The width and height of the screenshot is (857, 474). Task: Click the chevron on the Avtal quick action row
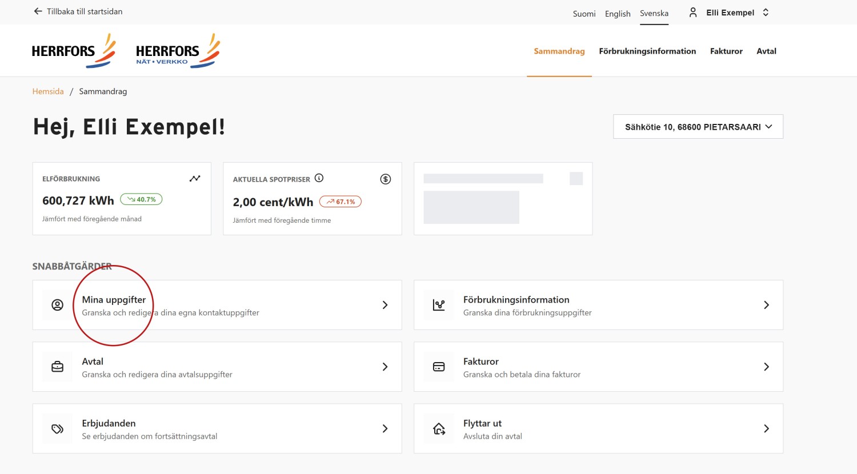tap(385, 367)
